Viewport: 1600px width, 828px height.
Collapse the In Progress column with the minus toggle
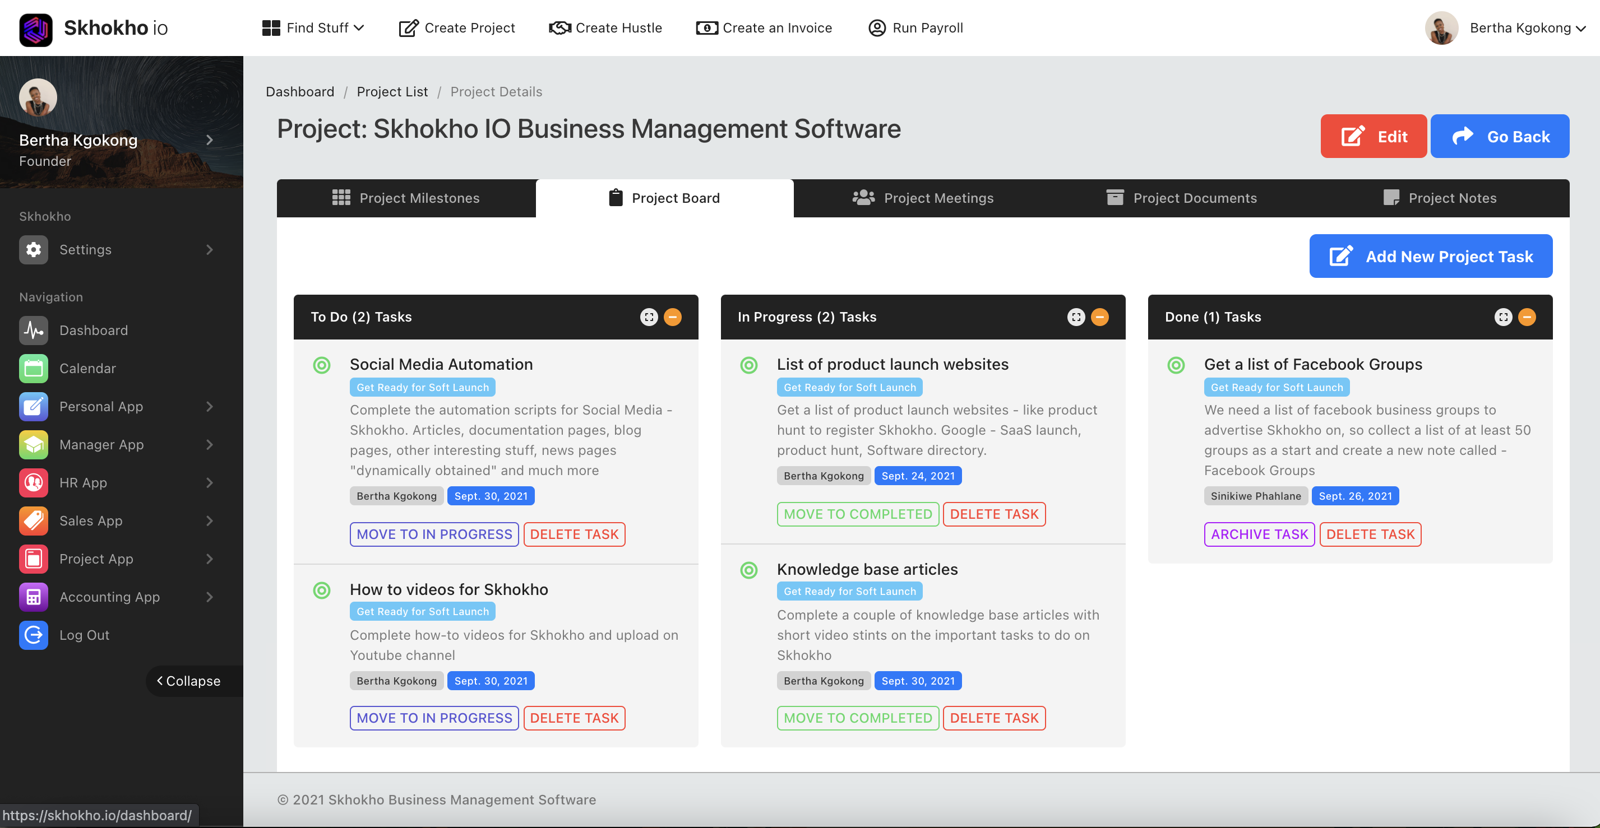(1100, 317)
